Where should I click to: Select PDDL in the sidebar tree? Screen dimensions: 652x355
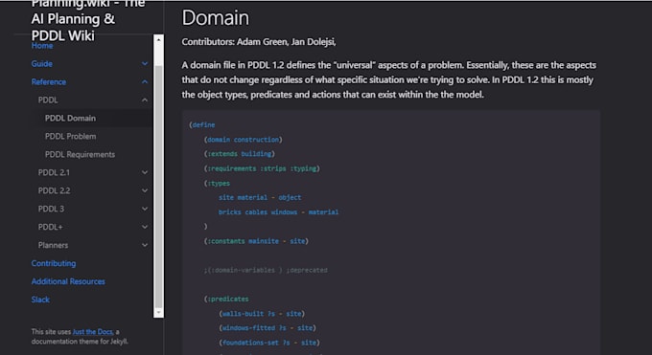[x=48, y=100]
